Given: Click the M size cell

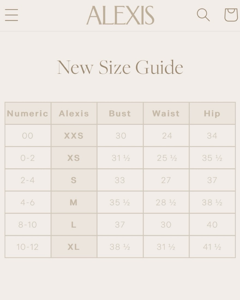Looking at the screenshot, I should point(74,202).
